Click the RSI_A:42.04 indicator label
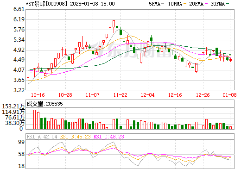The width and height of the screenshot is (241, 169). [42, 137]
